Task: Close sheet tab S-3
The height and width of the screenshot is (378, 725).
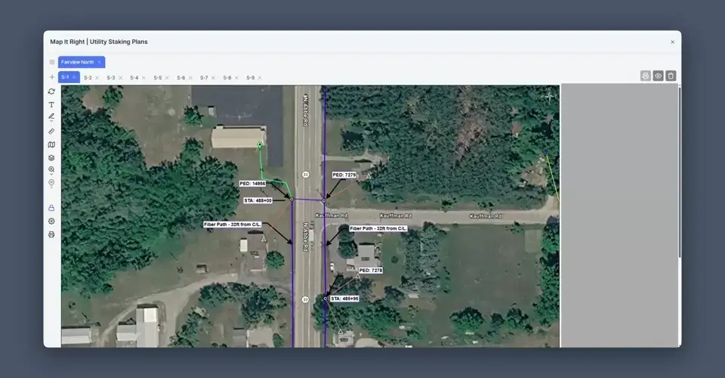Action: [120, 78]
